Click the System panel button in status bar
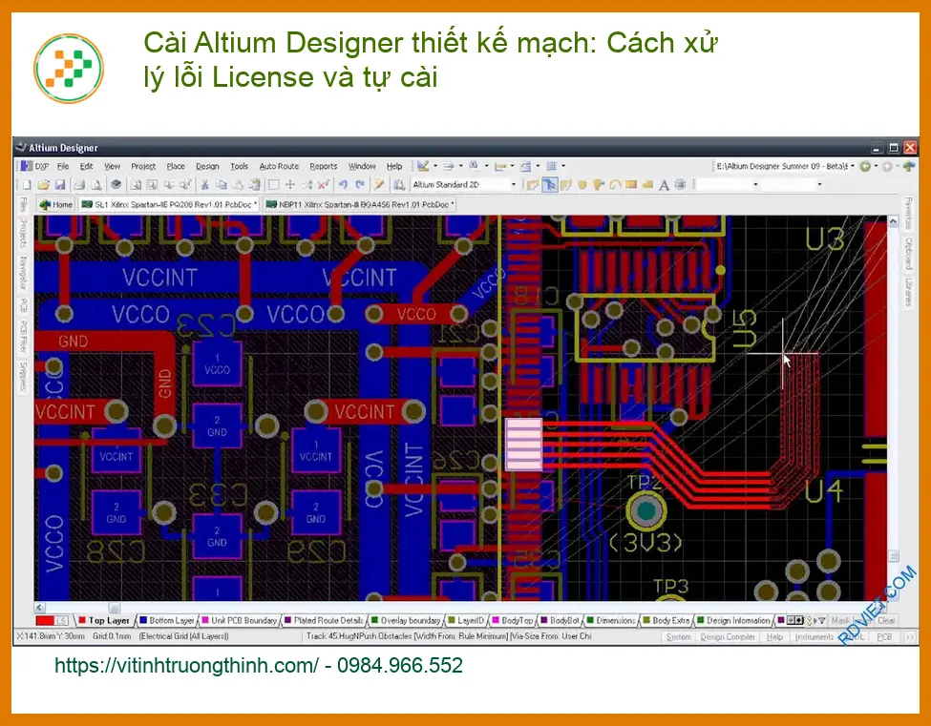The width and height of the screenshot is (931, 726). click(678, 637)
